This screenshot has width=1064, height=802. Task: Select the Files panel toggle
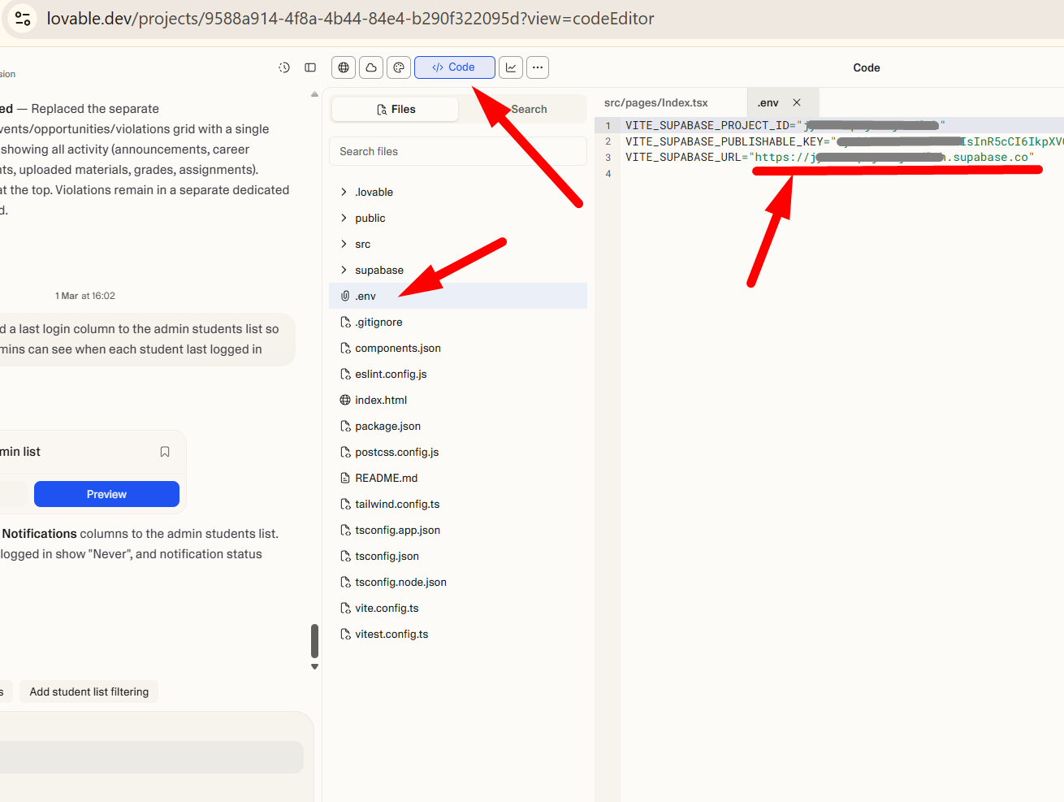(394, 108)
